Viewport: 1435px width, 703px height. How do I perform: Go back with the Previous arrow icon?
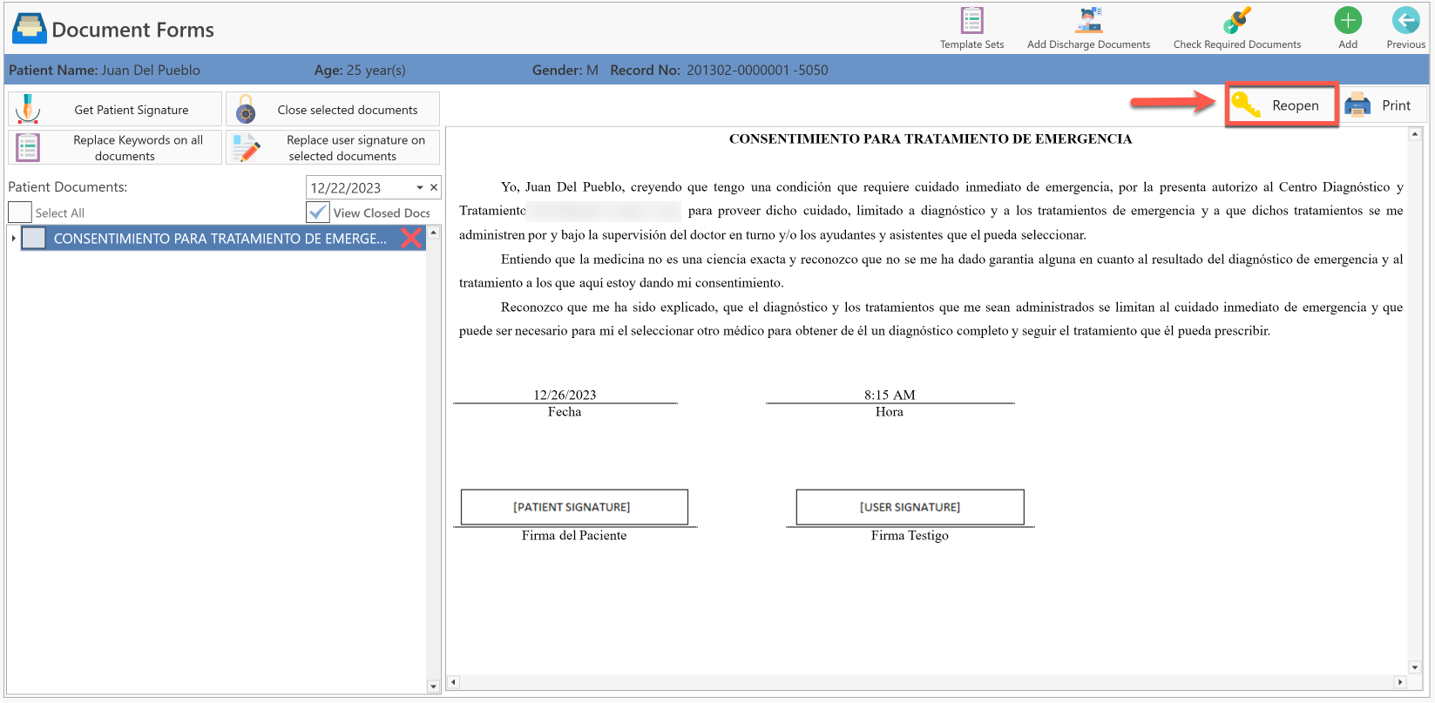coord(1405,20)
